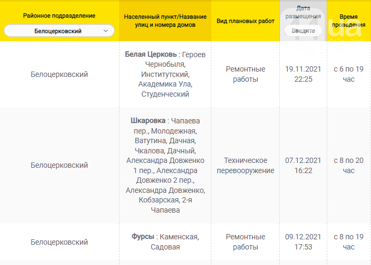Click the date 07.12.2021 16:22
This screenshot has width=371, height=265.
[303, 166]
